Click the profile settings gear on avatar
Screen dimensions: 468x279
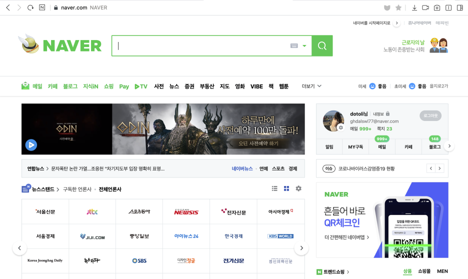(x=341, y=127)
